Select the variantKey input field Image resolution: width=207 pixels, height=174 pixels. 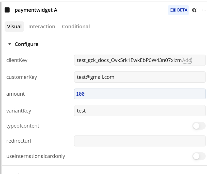[140, 111]
